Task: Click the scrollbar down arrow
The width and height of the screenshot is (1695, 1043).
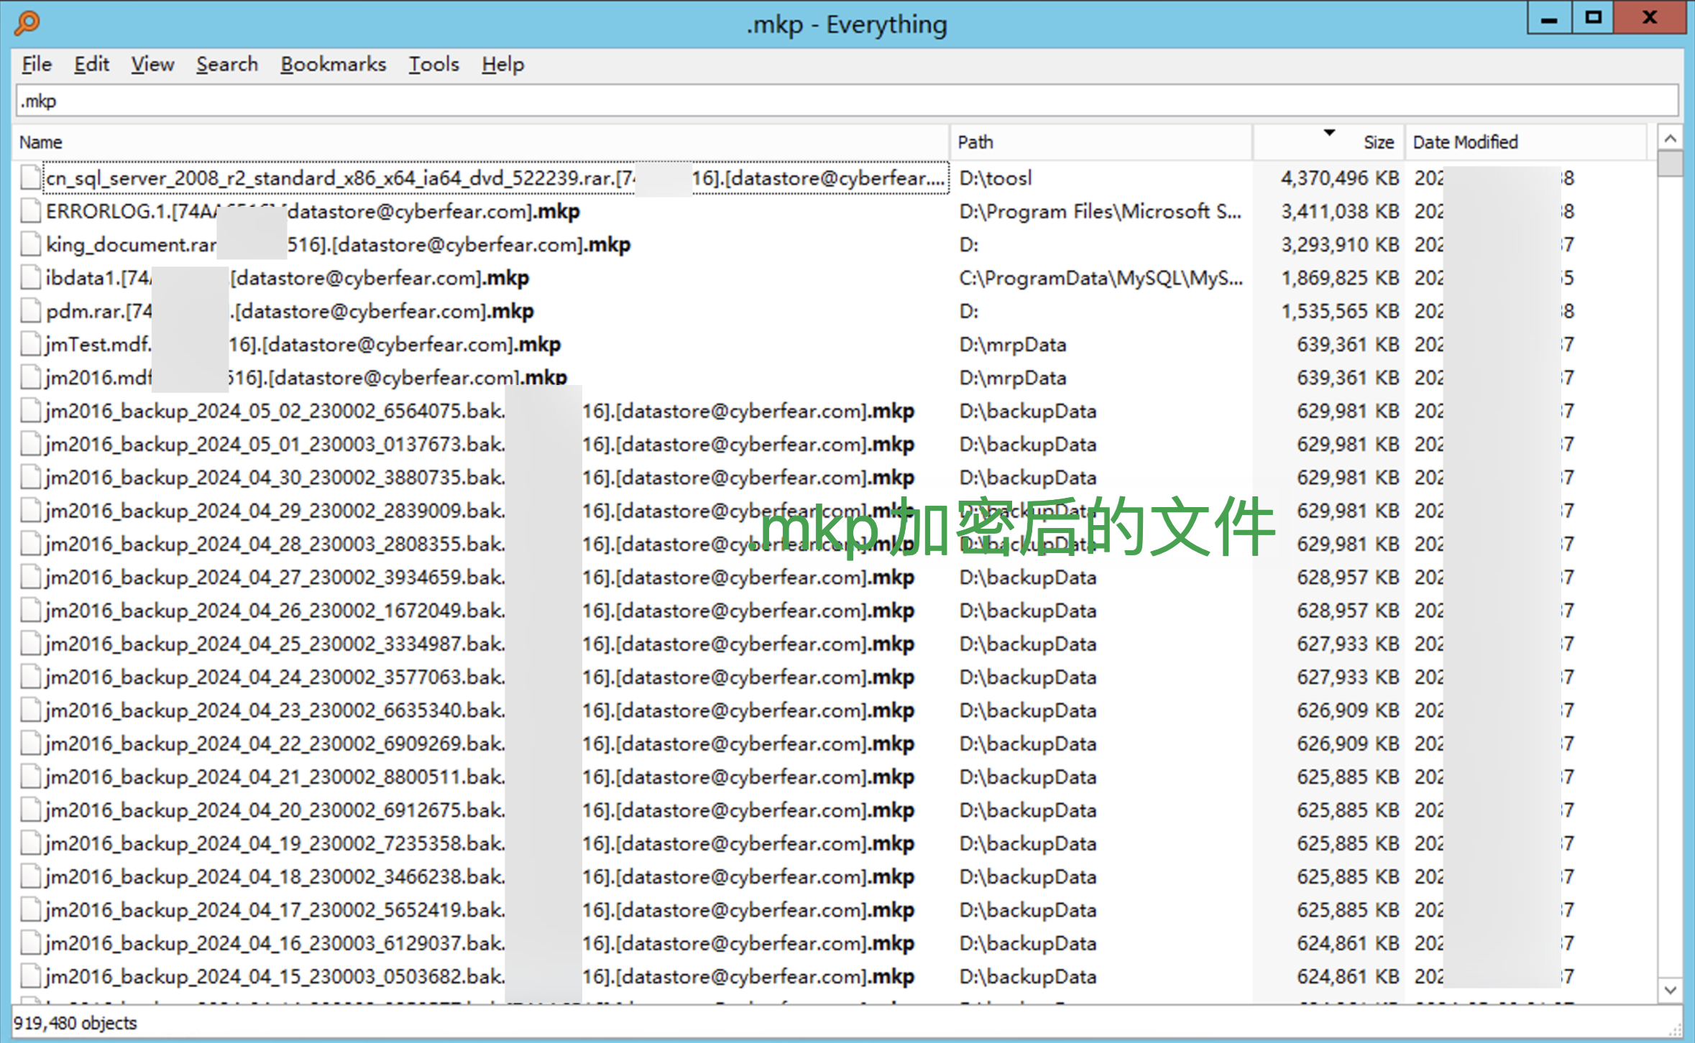Action: coord(1670,991)
